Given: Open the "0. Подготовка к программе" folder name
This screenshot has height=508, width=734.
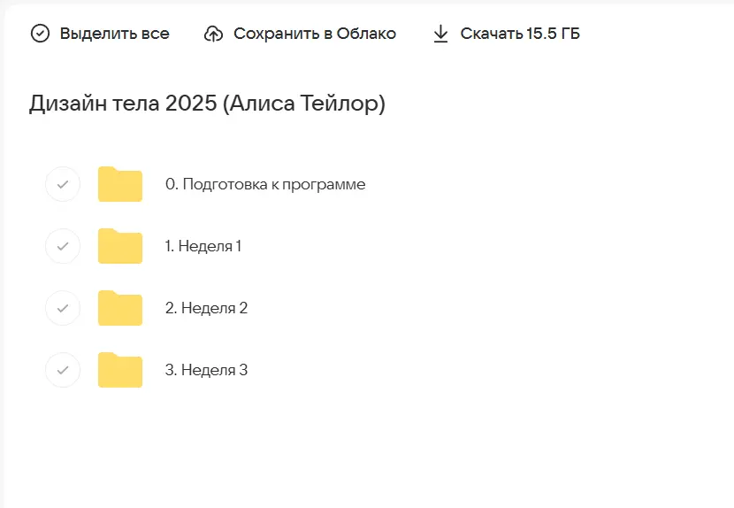Looking at the screenshot, I should coord(265,184).
